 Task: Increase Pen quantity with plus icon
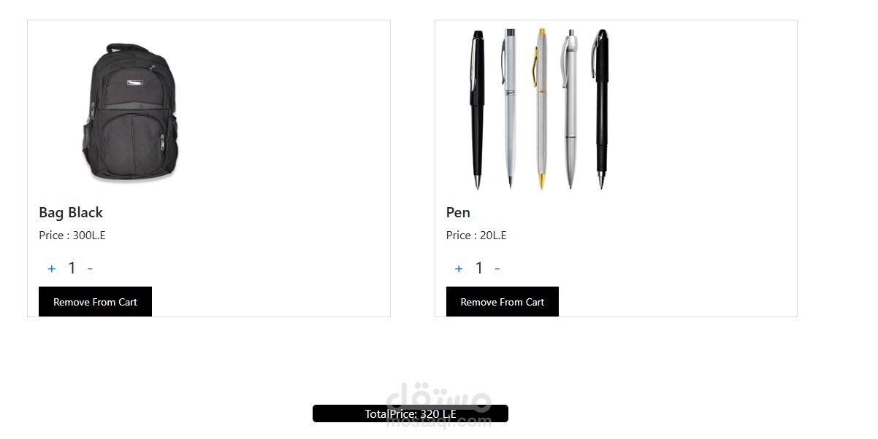459,268
